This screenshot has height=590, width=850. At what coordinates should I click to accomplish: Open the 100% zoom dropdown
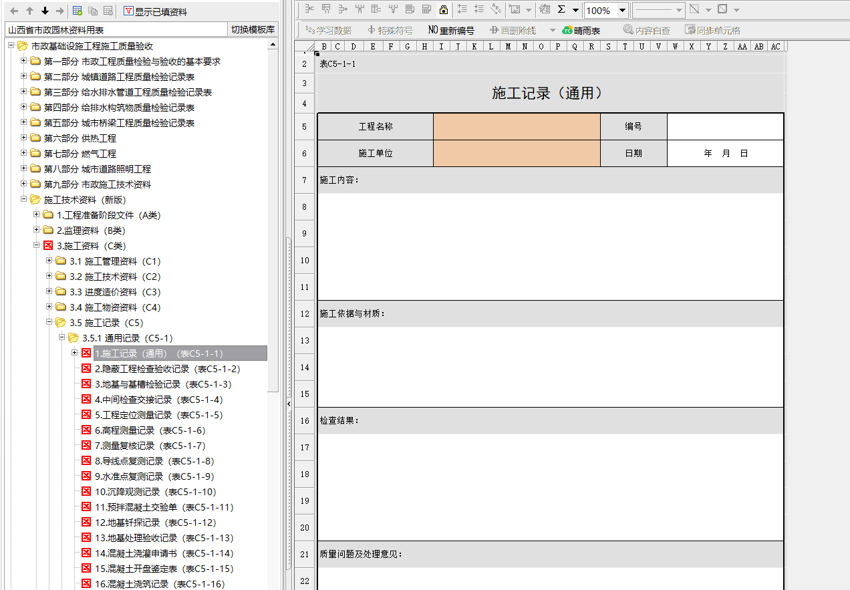(x=622, y=10)
